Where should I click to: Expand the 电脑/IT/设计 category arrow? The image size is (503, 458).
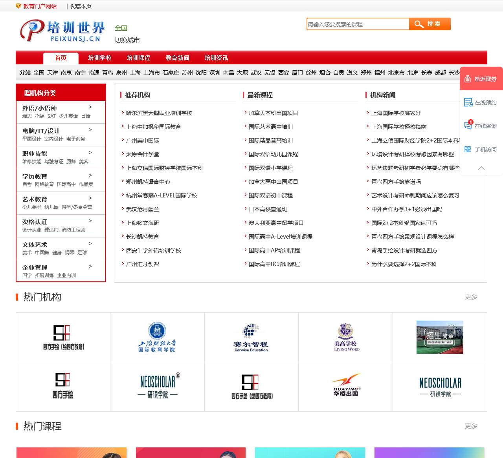pyautogui.click(x=90, y=130)
